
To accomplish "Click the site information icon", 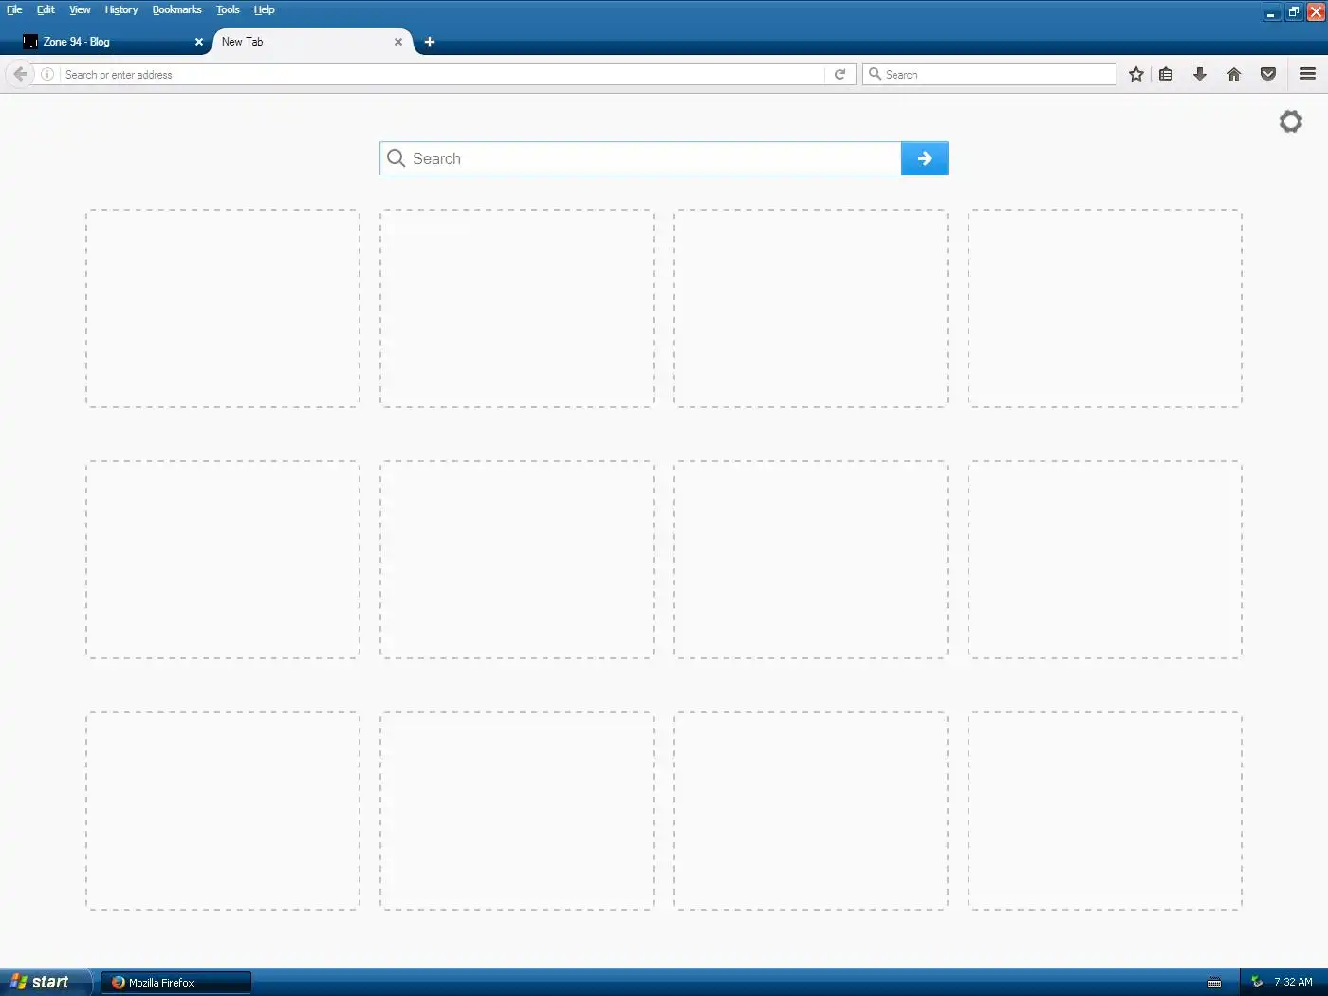I will click(47, 74).
